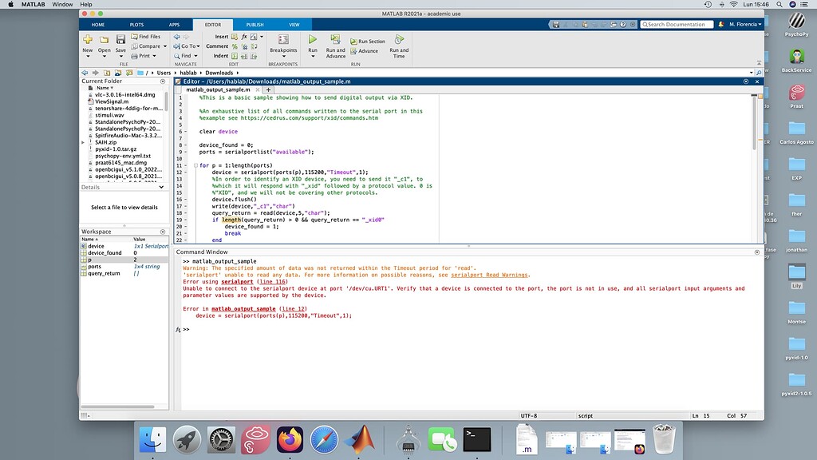Create a new script with the New icon
Screen dimensions: 817x460
[87, 38]
